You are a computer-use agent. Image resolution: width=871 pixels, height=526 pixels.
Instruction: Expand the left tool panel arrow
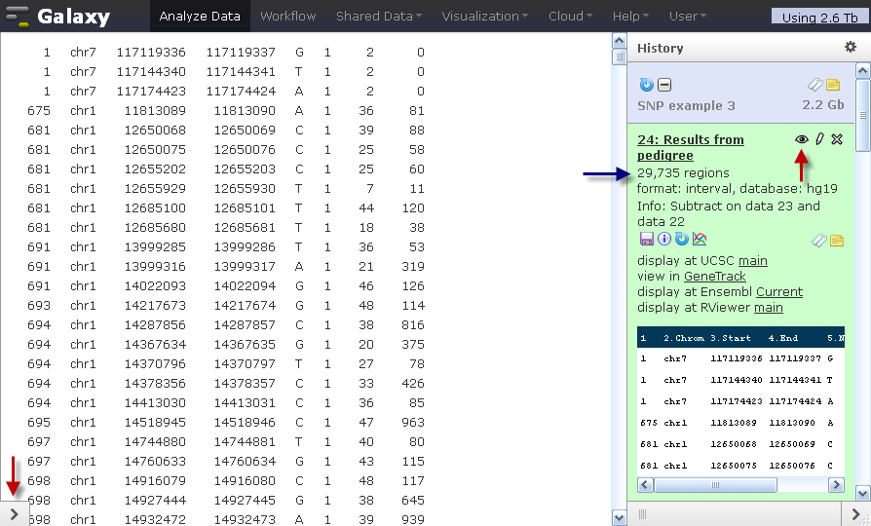click(x=14, y=514)
